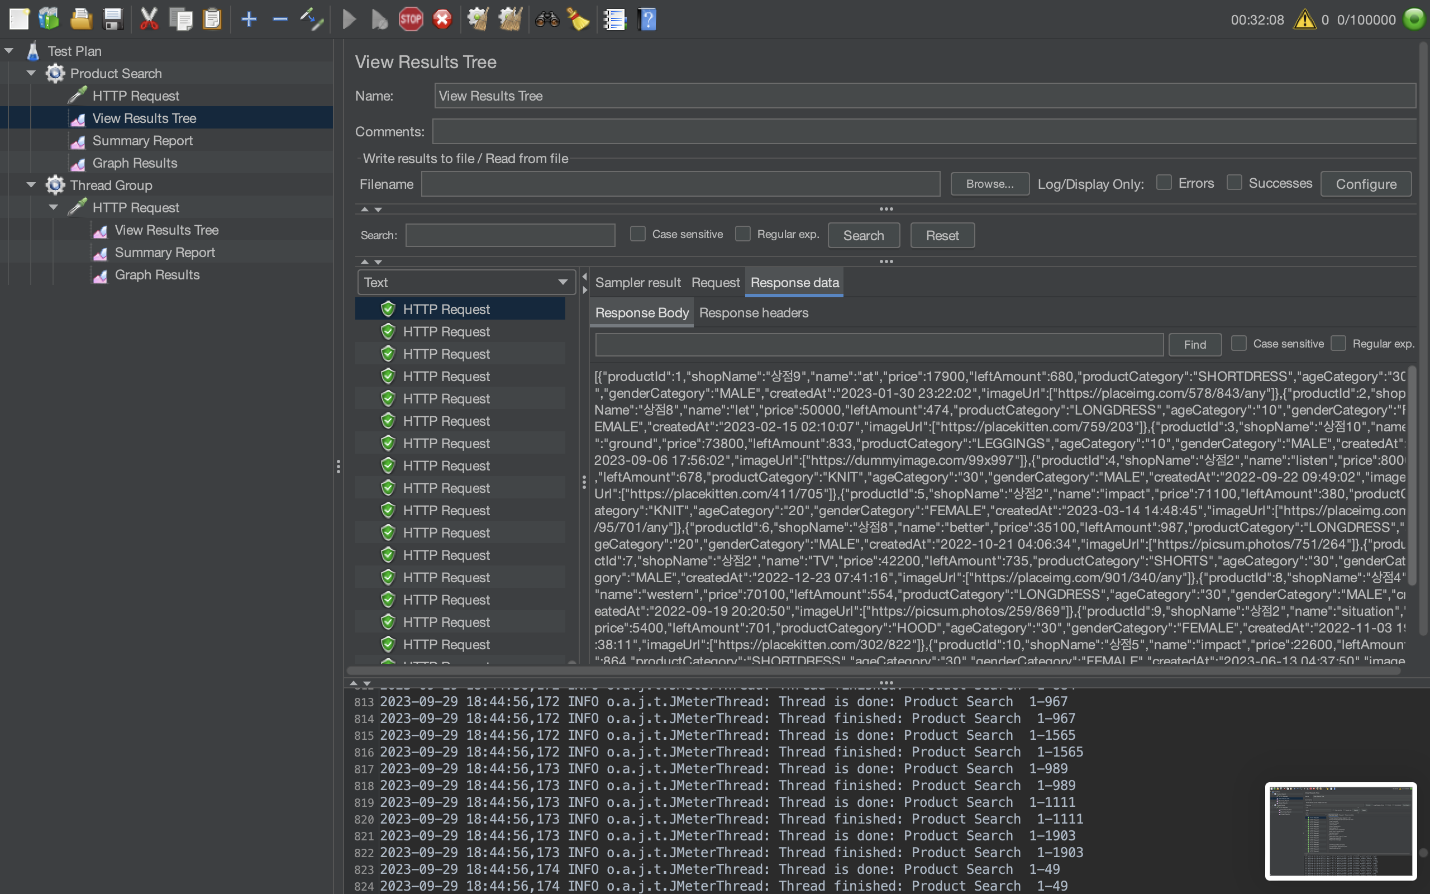Click the green Start test button
This screenshot has width=1430, height=894.
click(349, 20)
